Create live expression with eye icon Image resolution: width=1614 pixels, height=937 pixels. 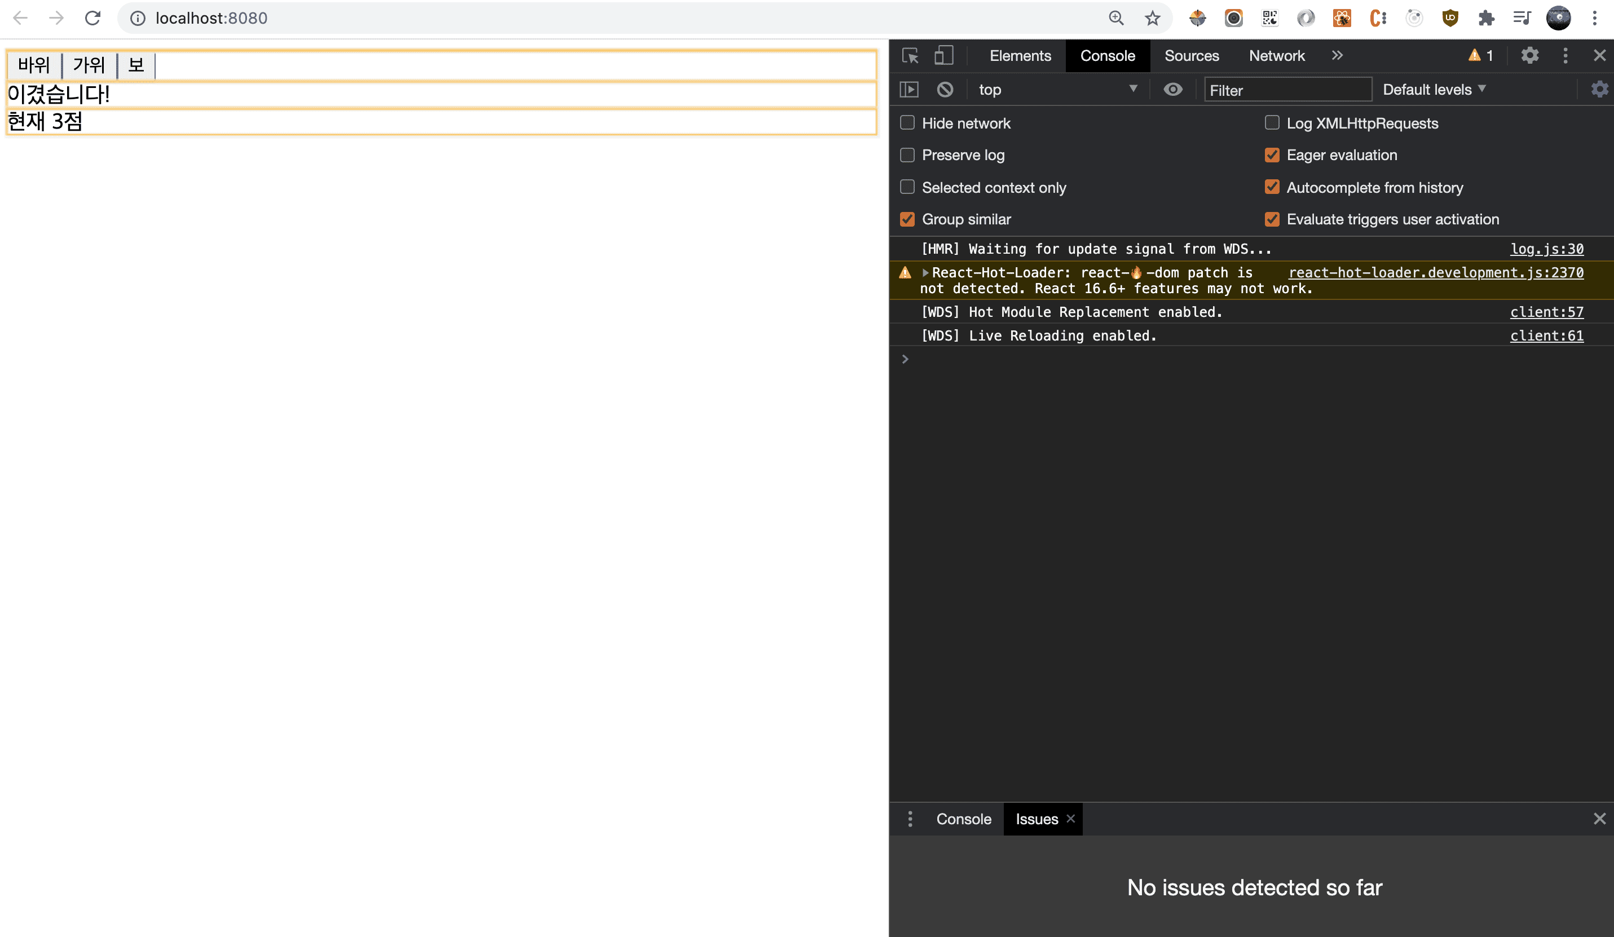pyautogui.click(x=1172, y=90)
